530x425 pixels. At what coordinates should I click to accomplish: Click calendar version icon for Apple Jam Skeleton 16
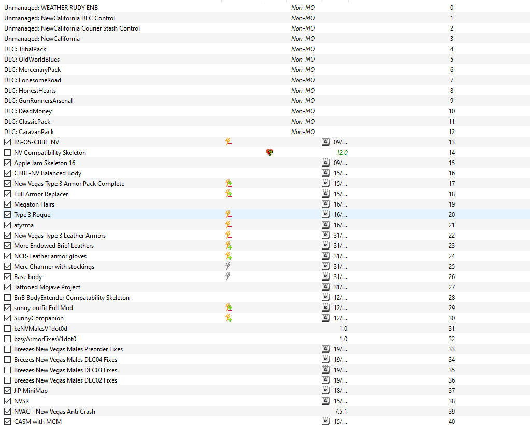pos(325,163)
